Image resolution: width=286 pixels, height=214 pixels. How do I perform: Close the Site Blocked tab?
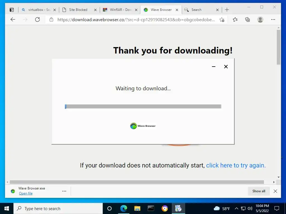click(95, 10)
